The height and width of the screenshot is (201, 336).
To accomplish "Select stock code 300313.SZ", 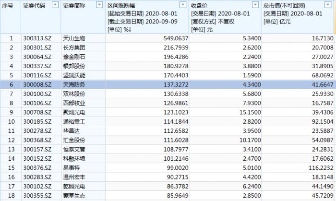I will tap(37, 38).
